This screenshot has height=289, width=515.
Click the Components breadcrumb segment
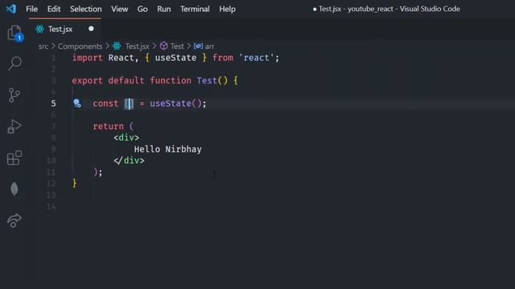[80, 47]
